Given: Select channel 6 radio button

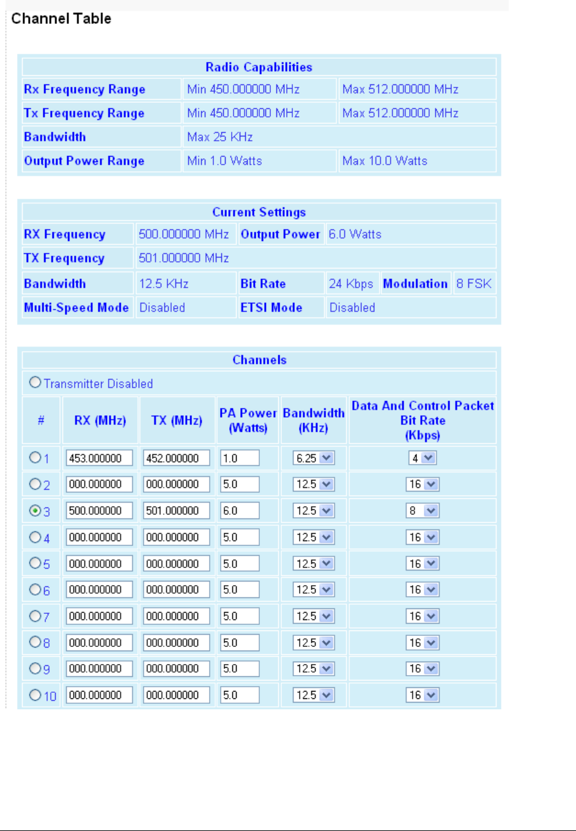Looking at the screenshot, I should coord(35,589).
